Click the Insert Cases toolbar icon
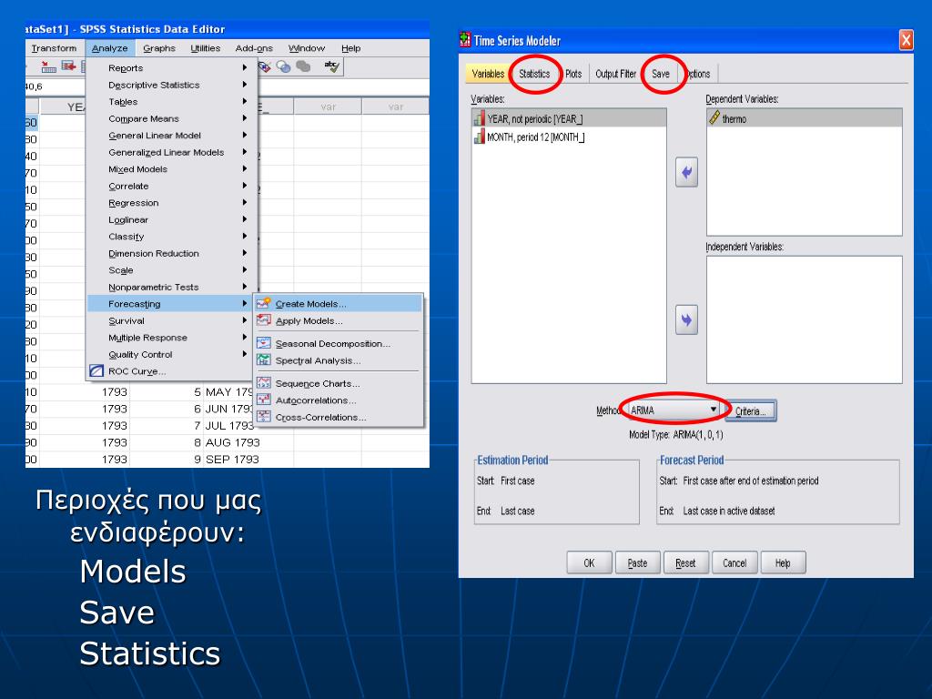932x699 pixels. [x=49, y=66]
